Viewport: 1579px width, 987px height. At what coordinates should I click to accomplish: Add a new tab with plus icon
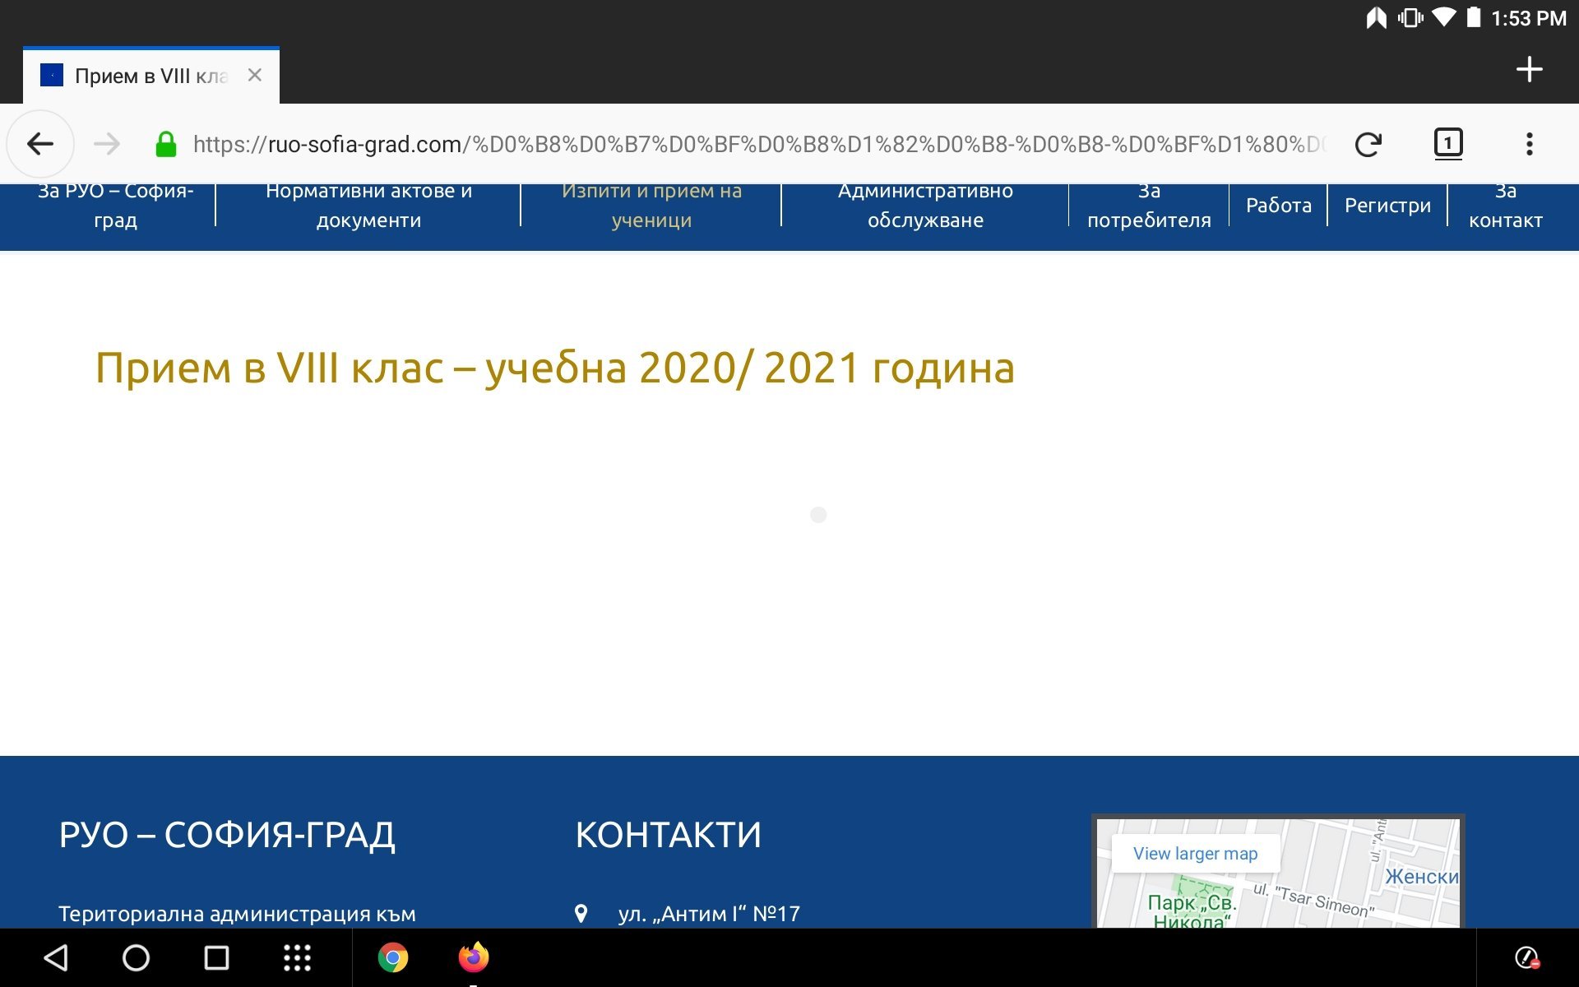tap(1529, 70)
